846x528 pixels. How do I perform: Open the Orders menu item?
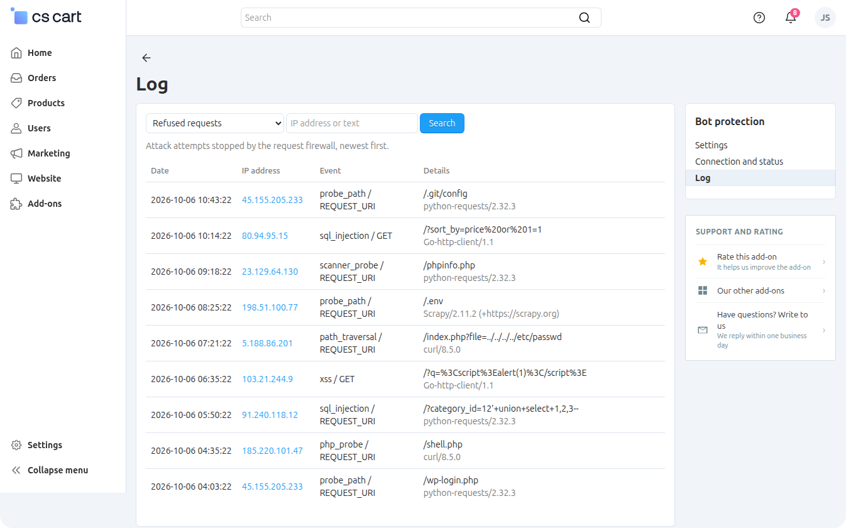[41, 78]
